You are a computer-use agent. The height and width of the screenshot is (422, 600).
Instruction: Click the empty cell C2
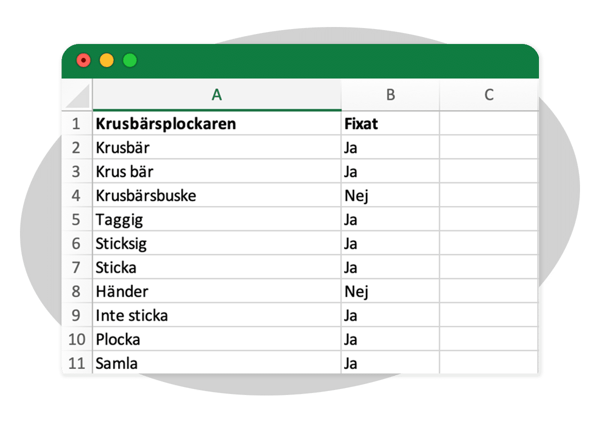click(x=489, y=147)
